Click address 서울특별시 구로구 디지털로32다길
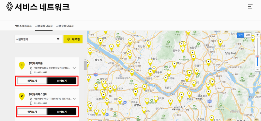The image size is (261, 121). point(53,99)
